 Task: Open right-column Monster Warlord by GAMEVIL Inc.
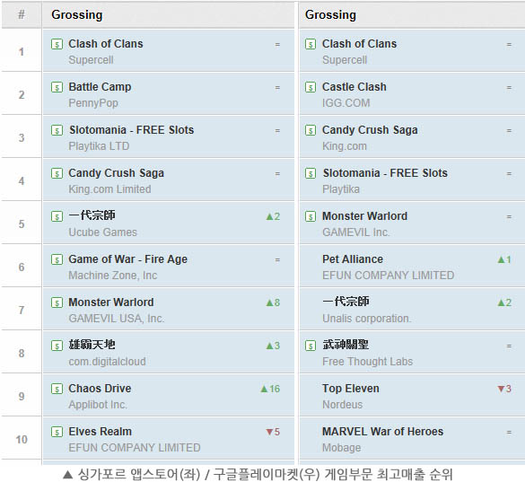tap(364, 216)
